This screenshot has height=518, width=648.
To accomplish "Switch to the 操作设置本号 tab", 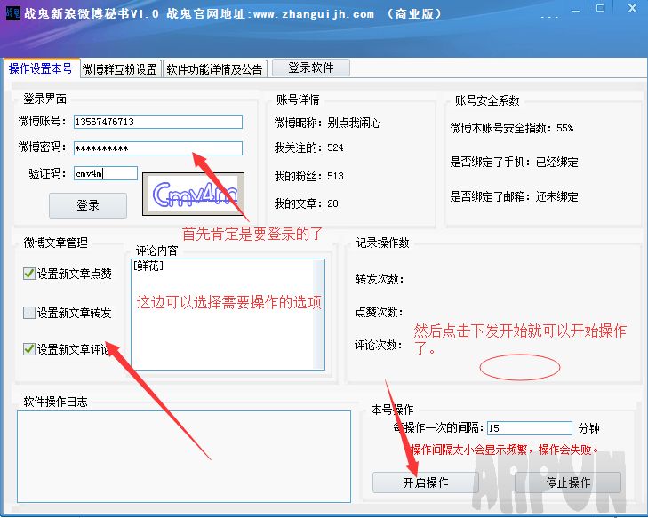I will point(40,68).
